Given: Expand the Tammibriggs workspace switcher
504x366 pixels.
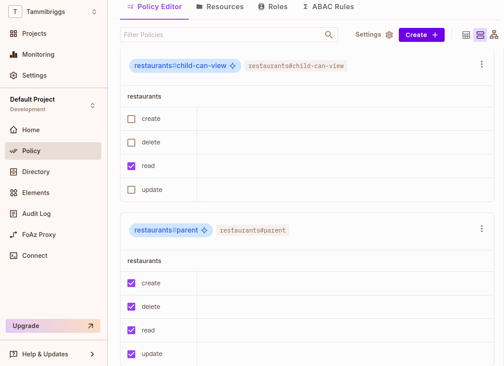Looking at the screenshot, I should tap(94, 12).
